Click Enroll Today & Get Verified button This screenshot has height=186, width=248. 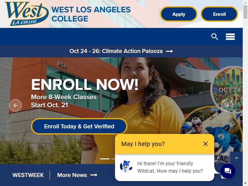(79, 126)
